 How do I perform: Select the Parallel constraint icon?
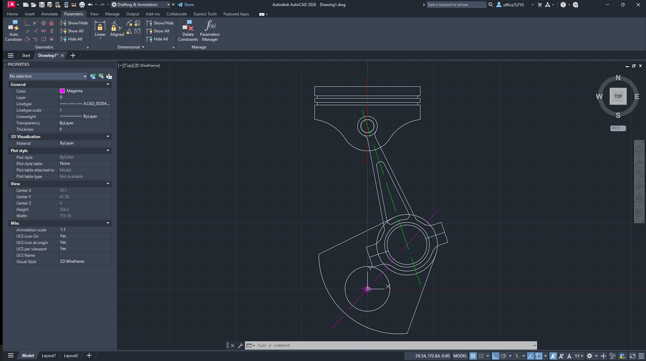point(27,31)
